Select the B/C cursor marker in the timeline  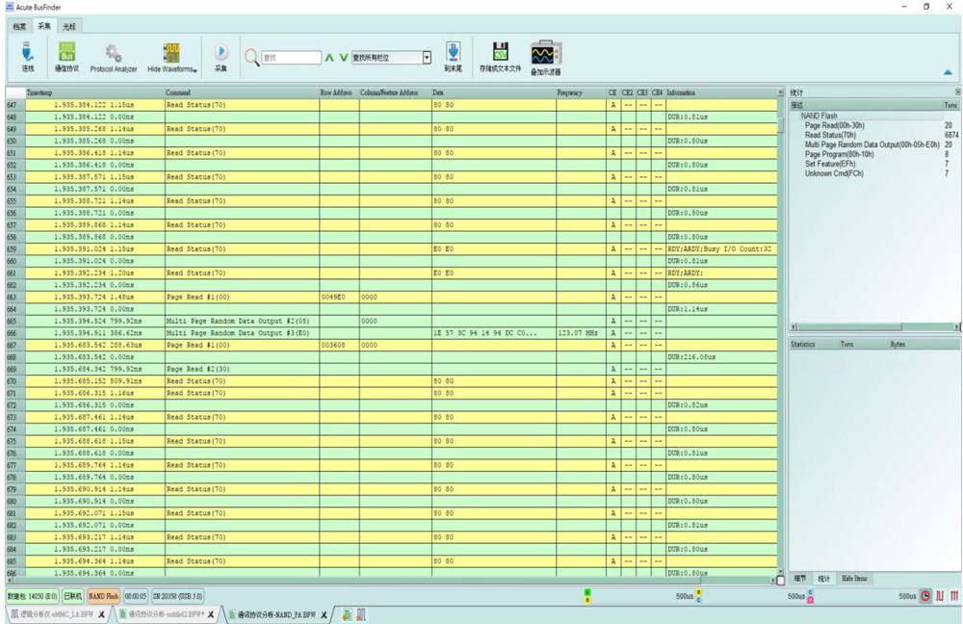(698, 596)
